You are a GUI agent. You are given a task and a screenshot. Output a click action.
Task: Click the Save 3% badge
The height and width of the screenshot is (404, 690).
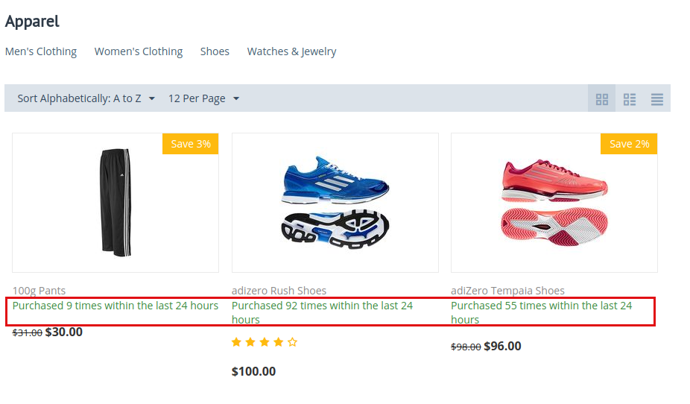pos(191,144)
